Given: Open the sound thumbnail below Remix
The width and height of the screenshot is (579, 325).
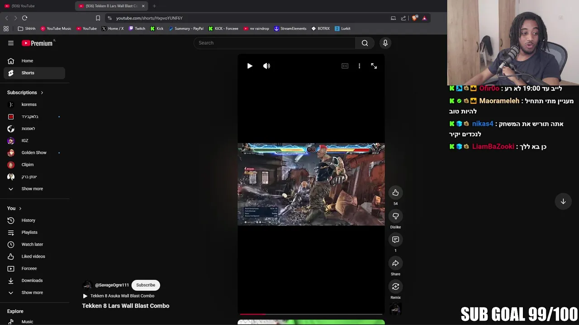Looking at the screenshot, I should (x=395, y=309).
